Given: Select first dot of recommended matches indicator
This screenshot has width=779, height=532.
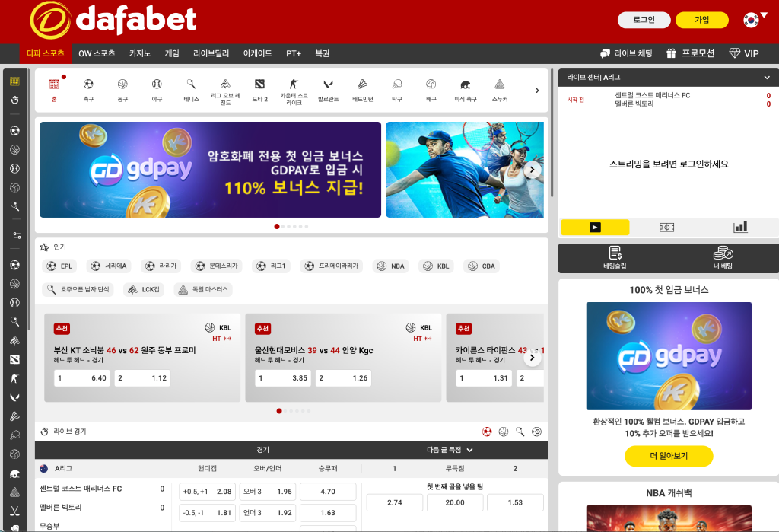Looking at the screenshot, I should pyautogui.click(x=279, y=411).
